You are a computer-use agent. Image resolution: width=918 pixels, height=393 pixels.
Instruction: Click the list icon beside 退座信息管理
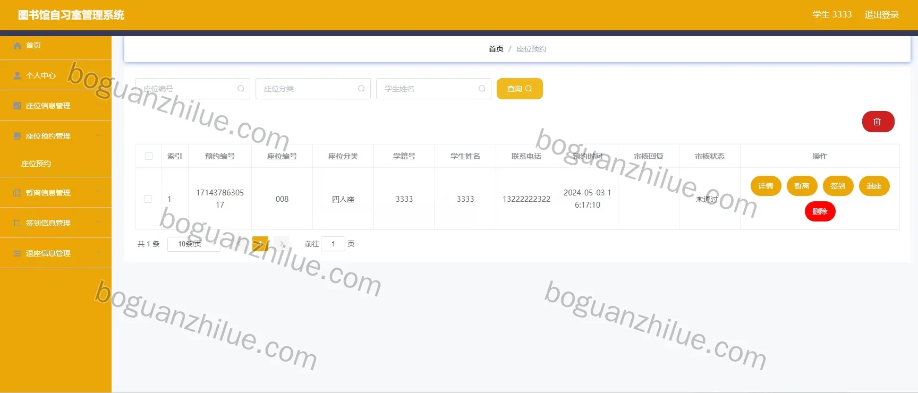point(17,253)
